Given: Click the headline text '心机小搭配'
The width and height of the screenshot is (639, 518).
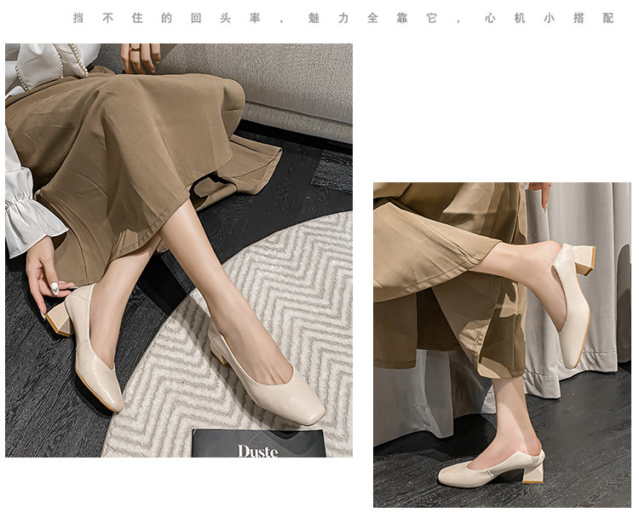Looking at the screenshot, I should click(550, 19).
